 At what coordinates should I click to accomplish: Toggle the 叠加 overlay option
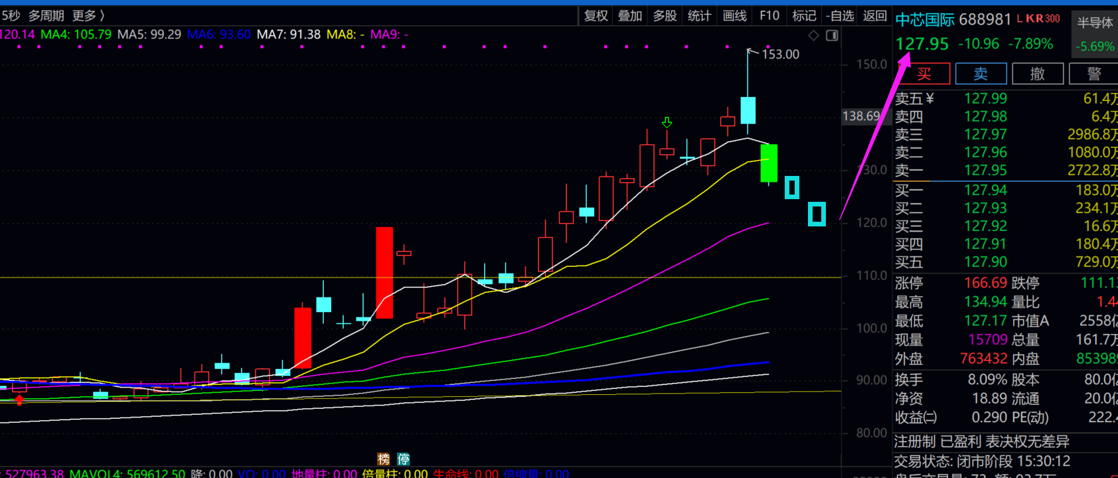(x=630, y=15)
